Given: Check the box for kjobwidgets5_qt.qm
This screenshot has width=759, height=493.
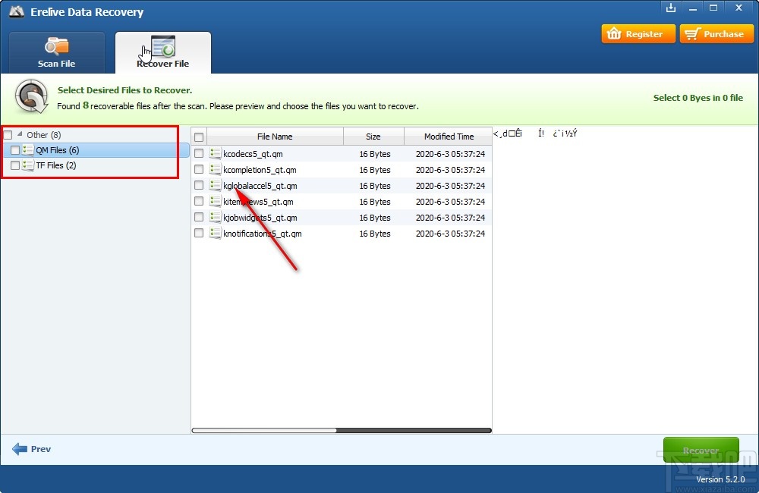Looking at the screenshot, I should (199, 217).
